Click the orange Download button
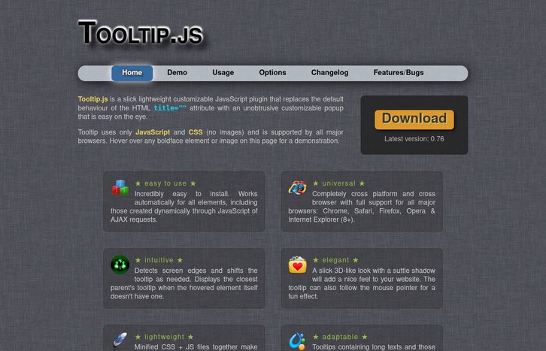The width and height of the screenshot is (546, 351). (414, 120)
